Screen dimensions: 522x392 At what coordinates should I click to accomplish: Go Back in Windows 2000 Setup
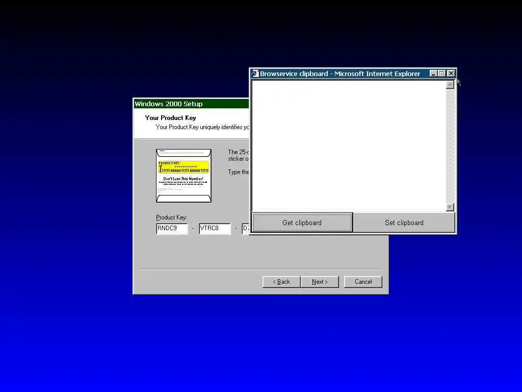(x=281, y=282)
